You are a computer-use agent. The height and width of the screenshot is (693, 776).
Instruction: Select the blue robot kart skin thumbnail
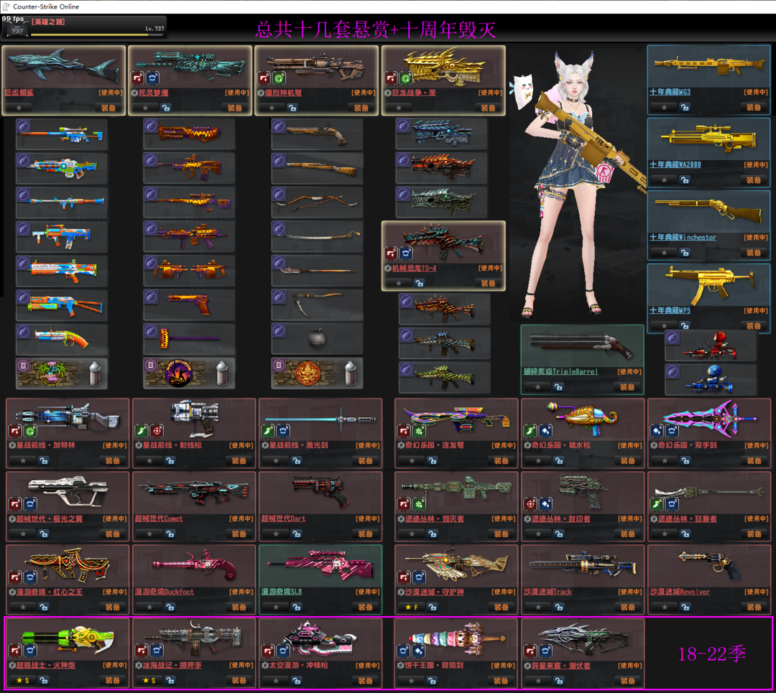click(711, 379)
